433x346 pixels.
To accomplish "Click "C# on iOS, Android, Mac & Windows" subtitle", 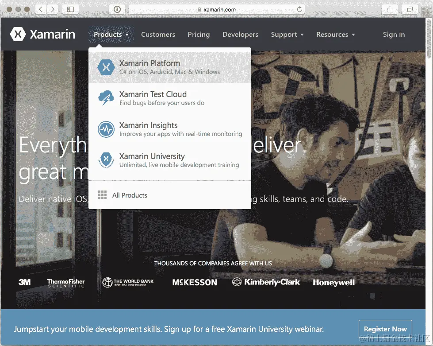I will coord(169,72).
